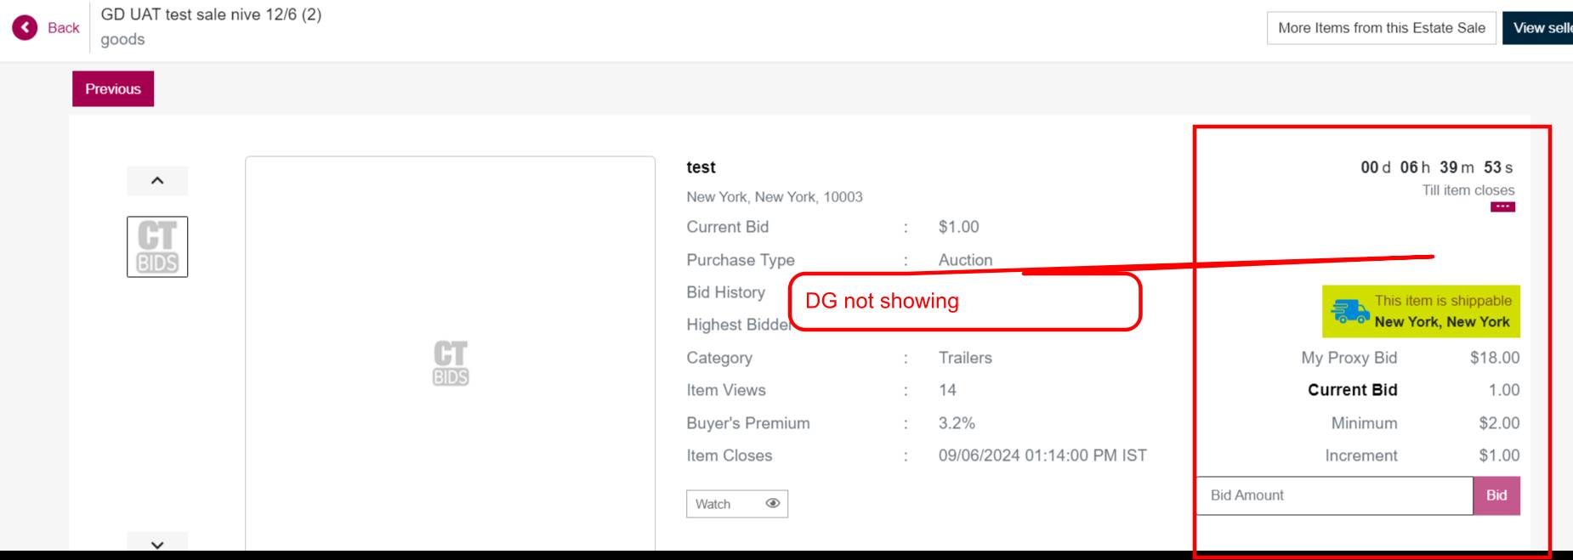Click the Trailers category value
Image resolution: width=1573 pixels, height=560 pixels.
[965, 358]
